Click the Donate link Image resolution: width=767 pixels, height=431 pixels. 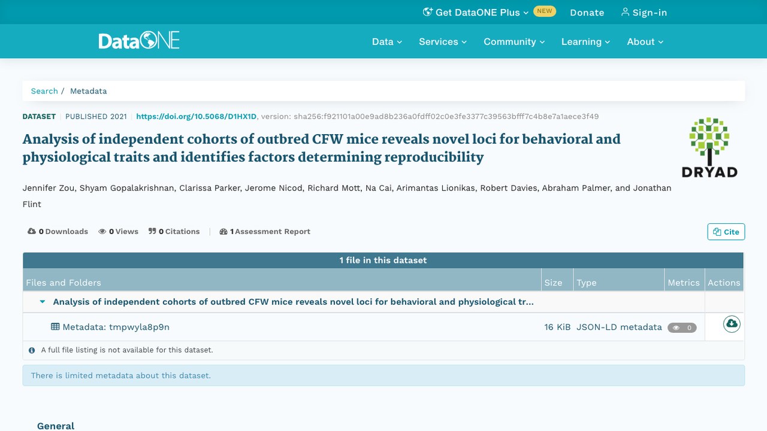[x=587, y=13]
